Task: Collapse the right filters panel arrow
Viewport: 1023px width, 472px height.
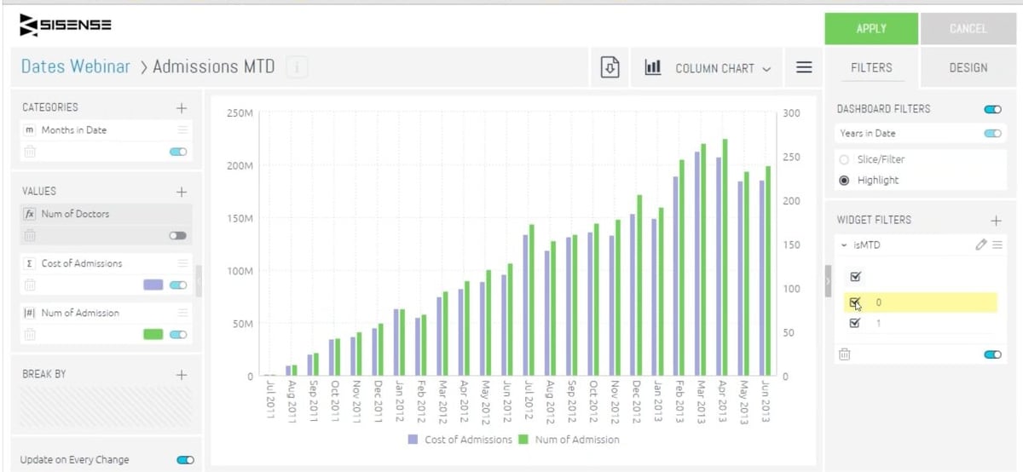Action: click(x=828, y=281)
